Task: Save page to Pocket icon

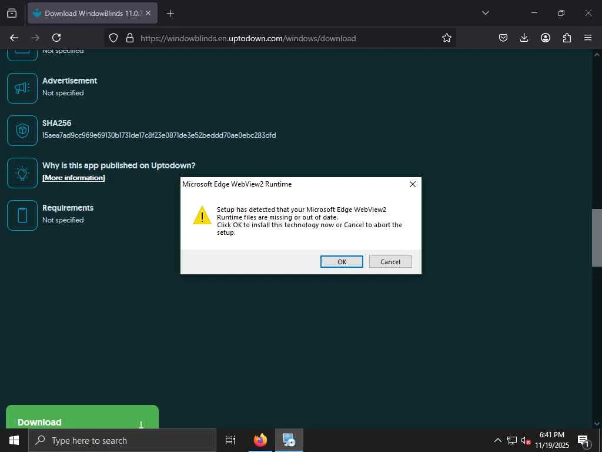Action: pyautogui.click(x=503, y=38)
